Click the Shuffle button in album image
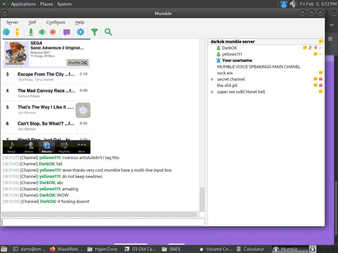This screenshot has height=253, width=338. (77, 63)
